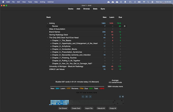Click the date and time in menu bar
Screen dimensions: 173x112
pyautogui.click(x=163, y=2)
